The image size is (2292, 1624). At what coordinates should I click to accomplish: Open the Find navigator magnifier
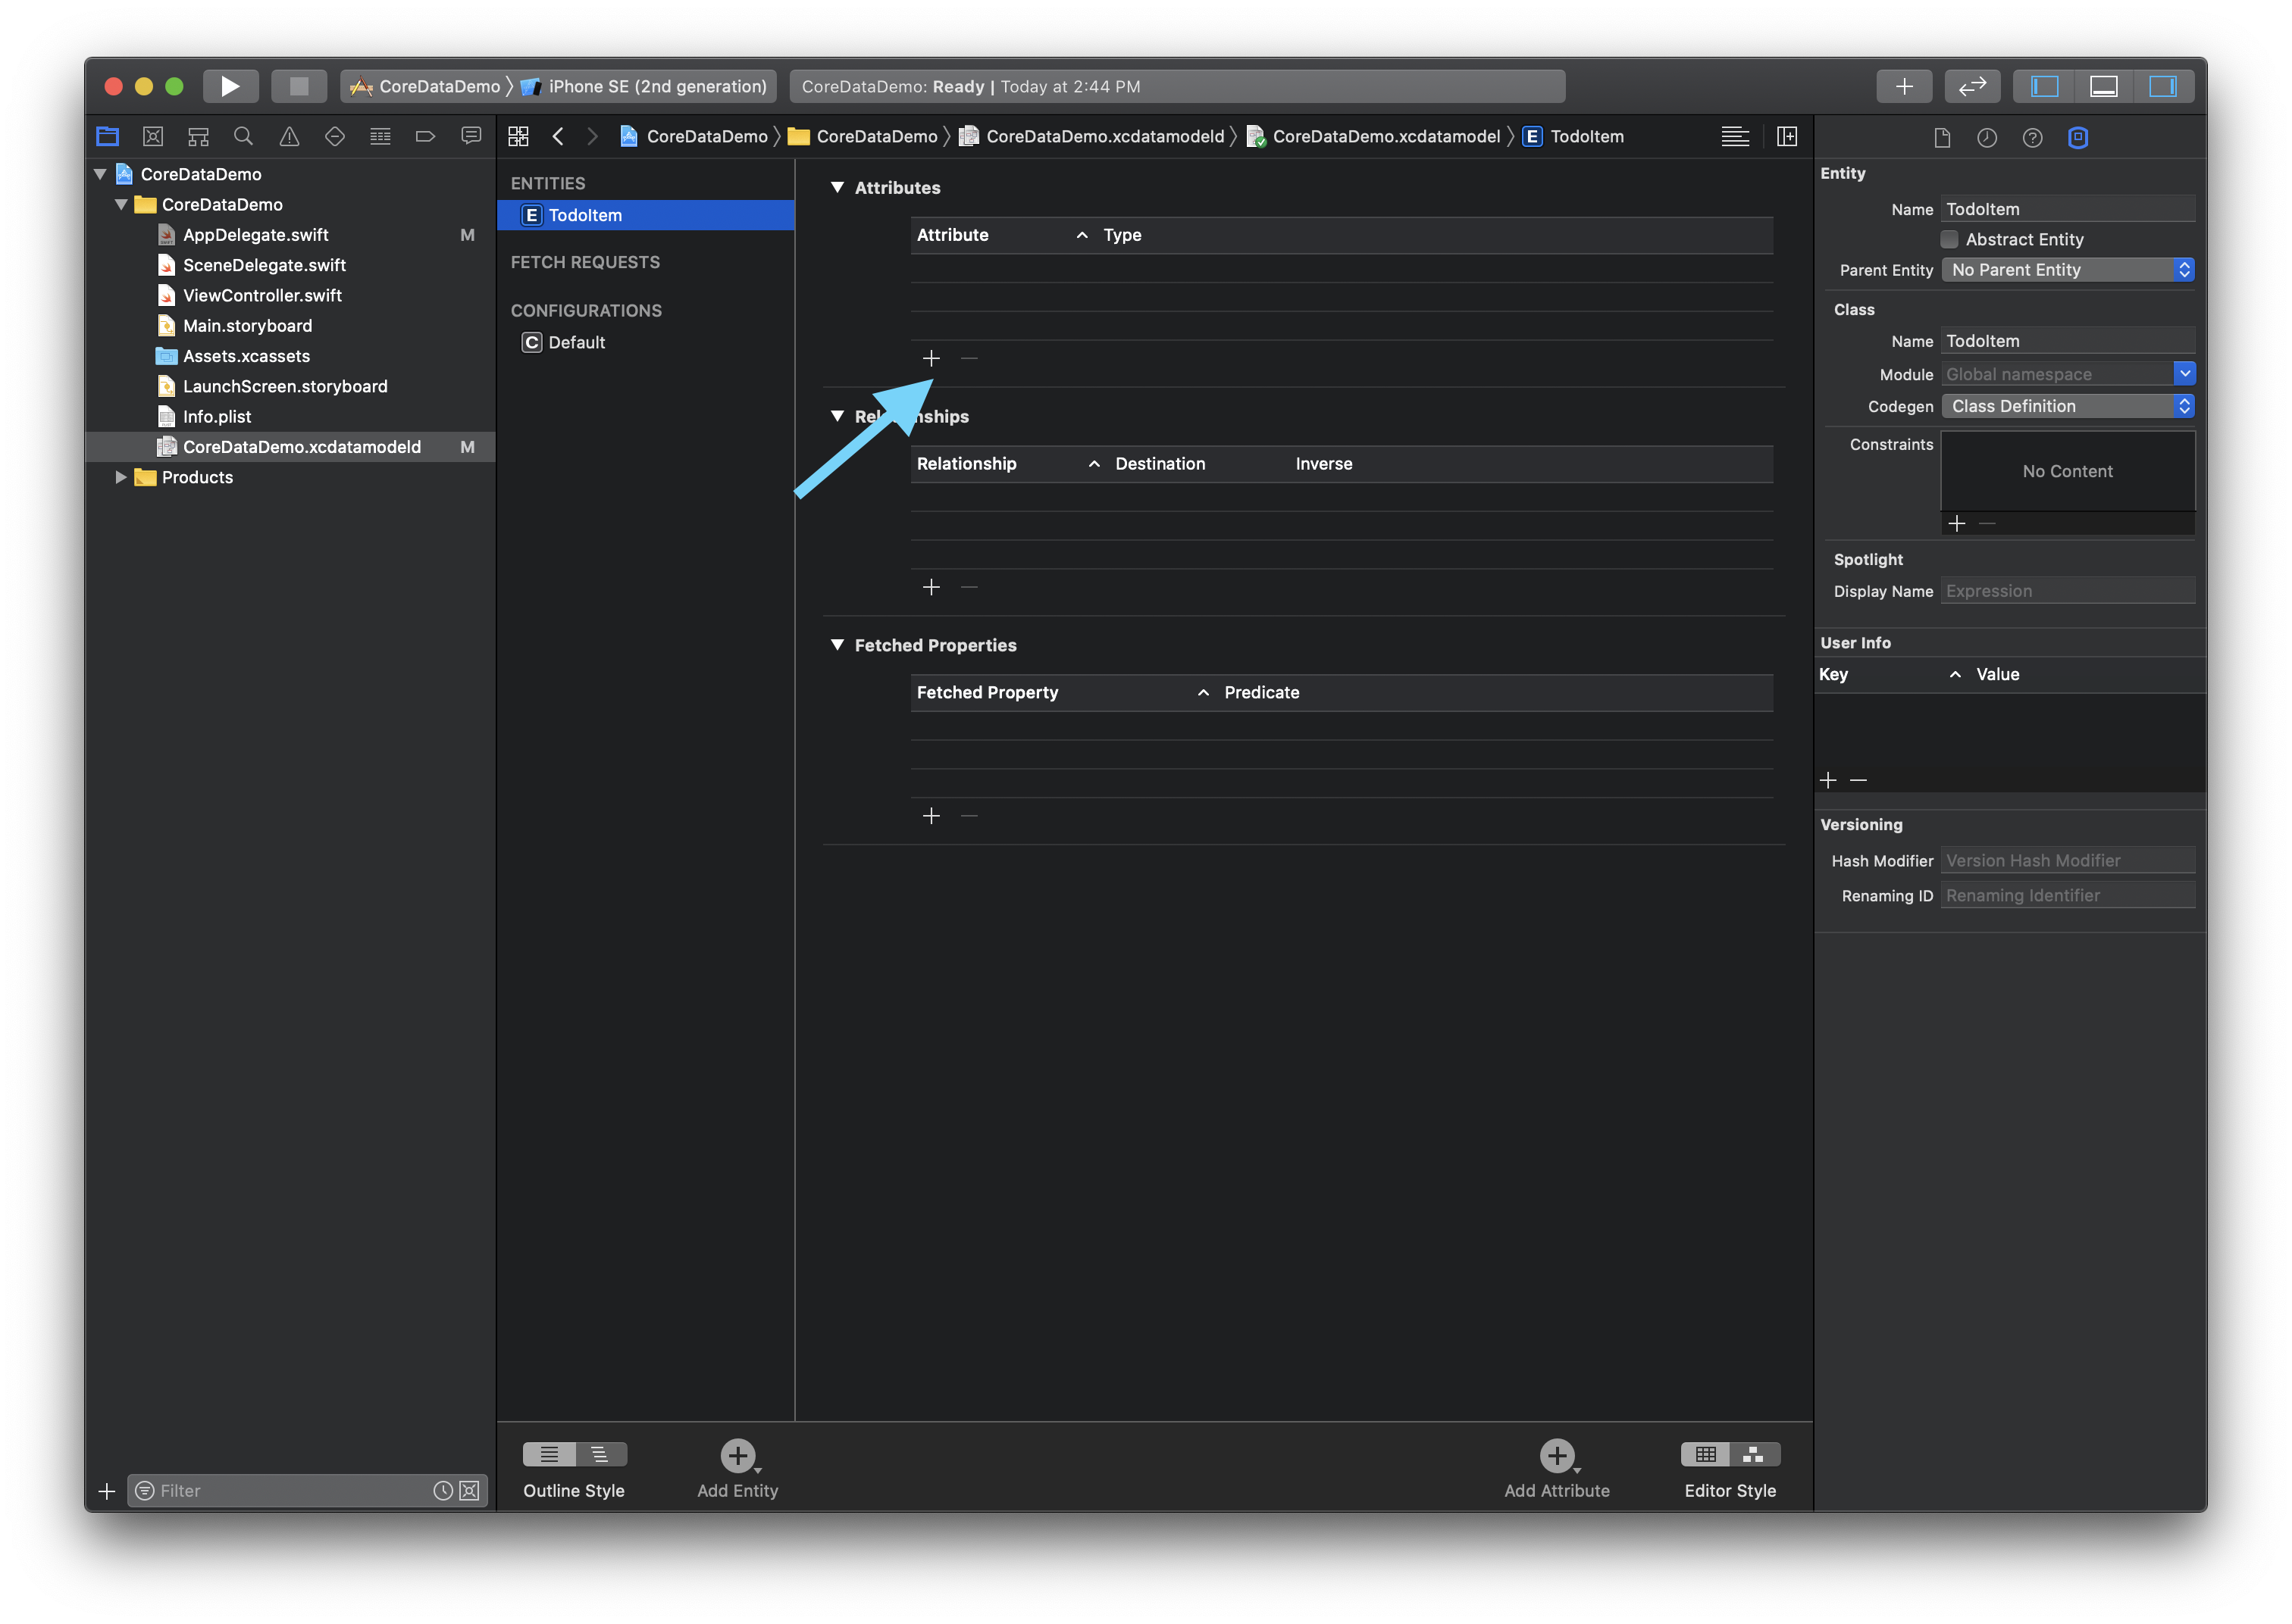[x=243, y=136]
